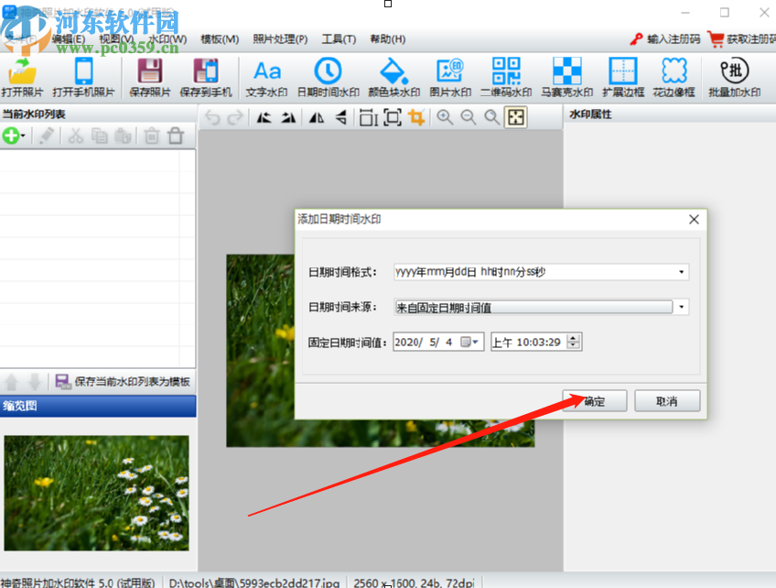776x588 pixels.
Task: Select the 日期时间水印 clock icon
Action: click(x=329, y=77)
